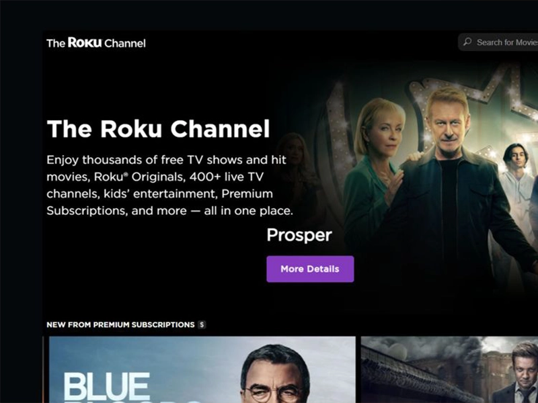Viewport: 538px width, 403px height.
Task: Open thumbnail showing prison wall and stormy sky
Action: (449, 369)
